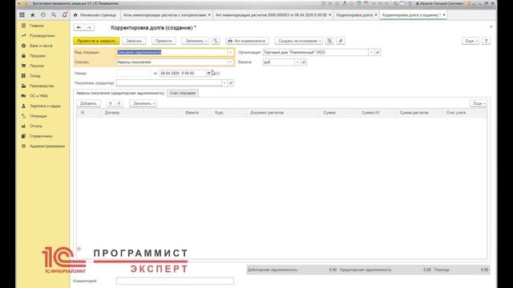Click the Номер input field
This screenshot has height=288, width=513.
134,73
